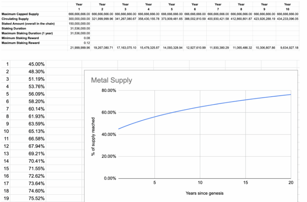Select row header 19
Image resolution: width=307 pixels, height=202 pixels.
point(7,198)
